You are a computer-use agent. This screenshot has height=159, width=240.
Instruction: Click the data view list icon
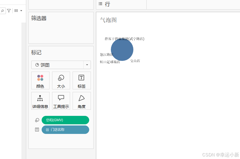point(16,11)
